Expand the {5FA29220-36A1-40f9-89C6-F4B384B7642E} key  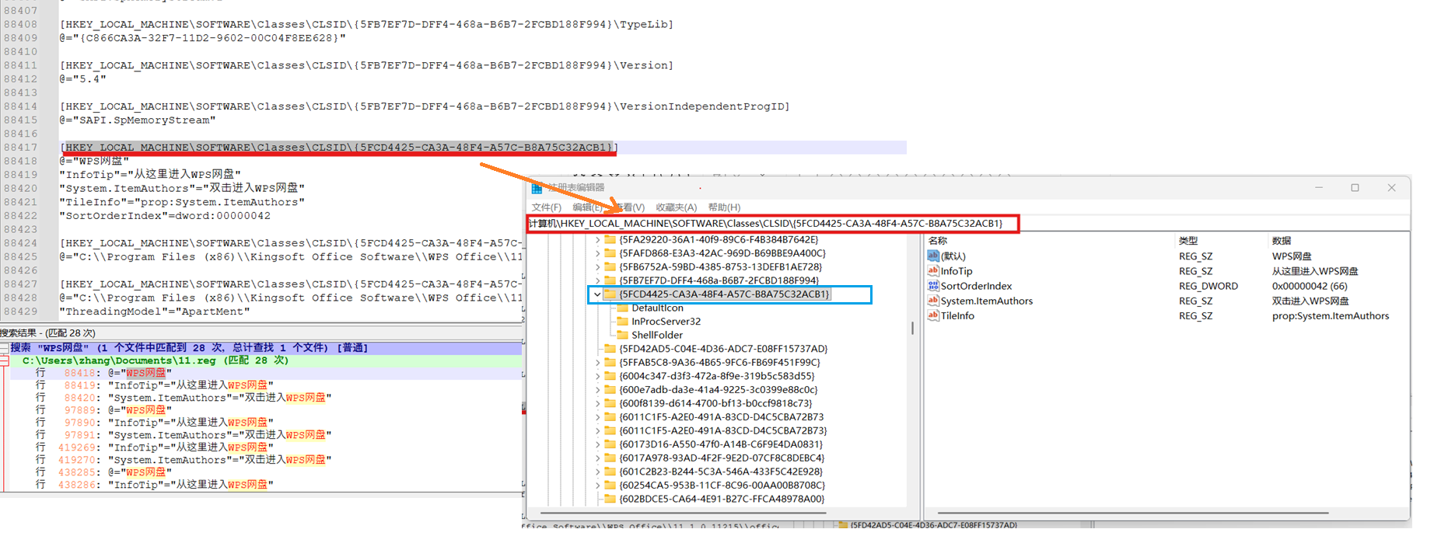(597, 240)
